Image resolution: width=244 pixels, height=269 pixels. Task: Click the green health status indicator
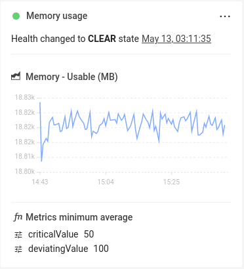16,16
